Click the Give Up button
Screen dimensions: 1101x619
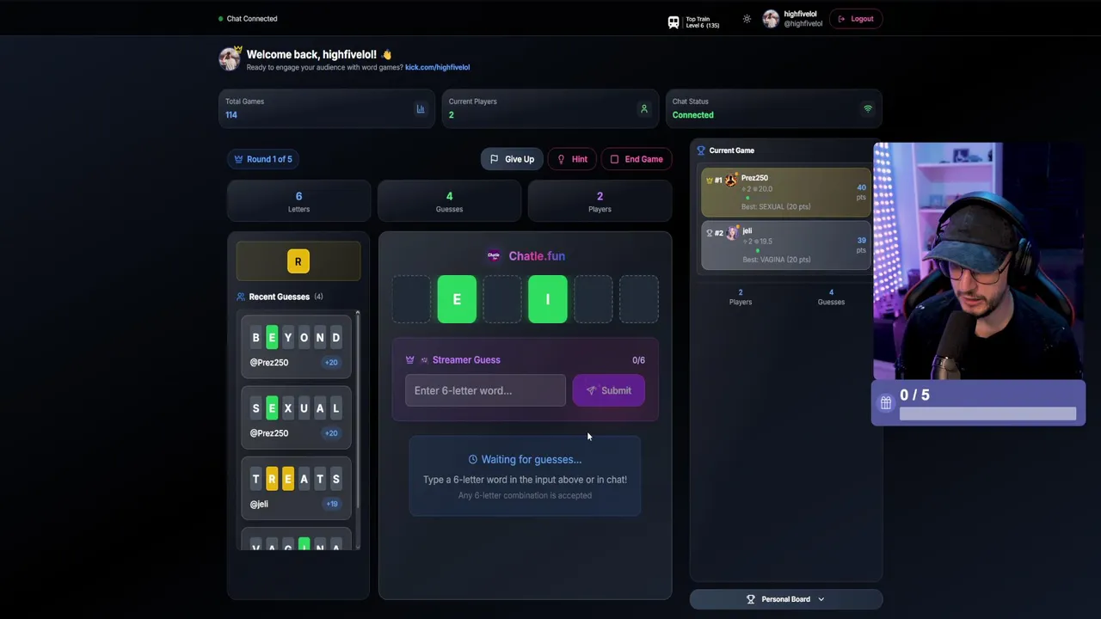pos(512,159)
